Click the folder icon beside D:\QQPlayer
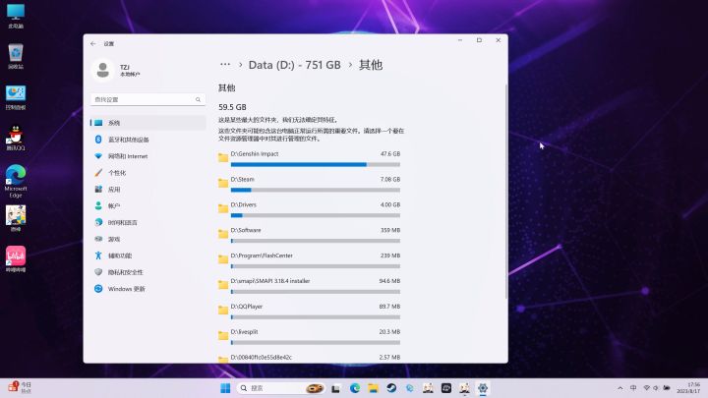Viewport: 708px width, 398px height. [223, 310]
